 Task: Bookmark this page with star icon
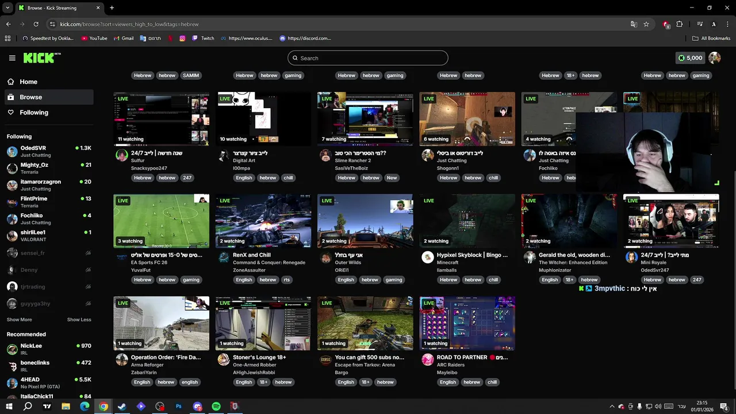pyautogui.click(x=646, y=24)
